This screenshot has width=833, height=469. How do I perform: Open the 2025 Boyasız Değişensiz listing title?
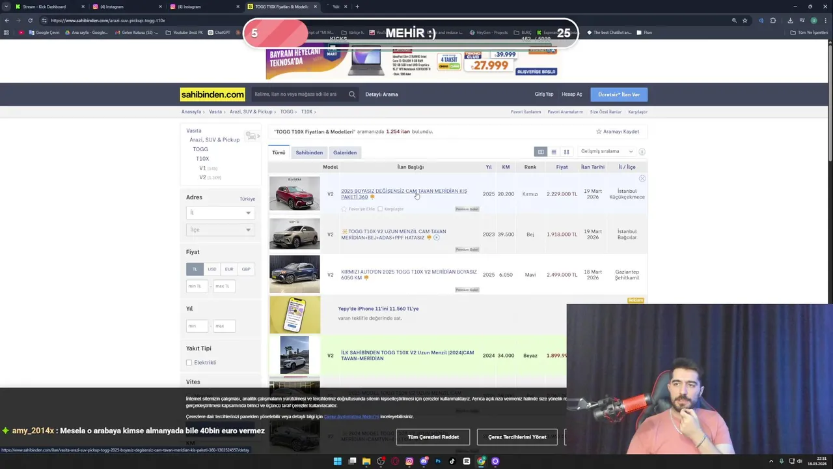(404, 194)
